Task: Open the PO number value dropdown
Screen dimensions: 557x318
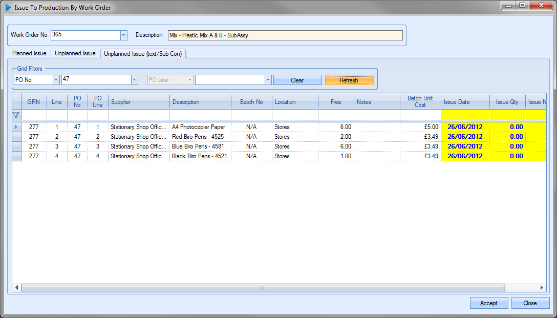Action: point(135,80)
